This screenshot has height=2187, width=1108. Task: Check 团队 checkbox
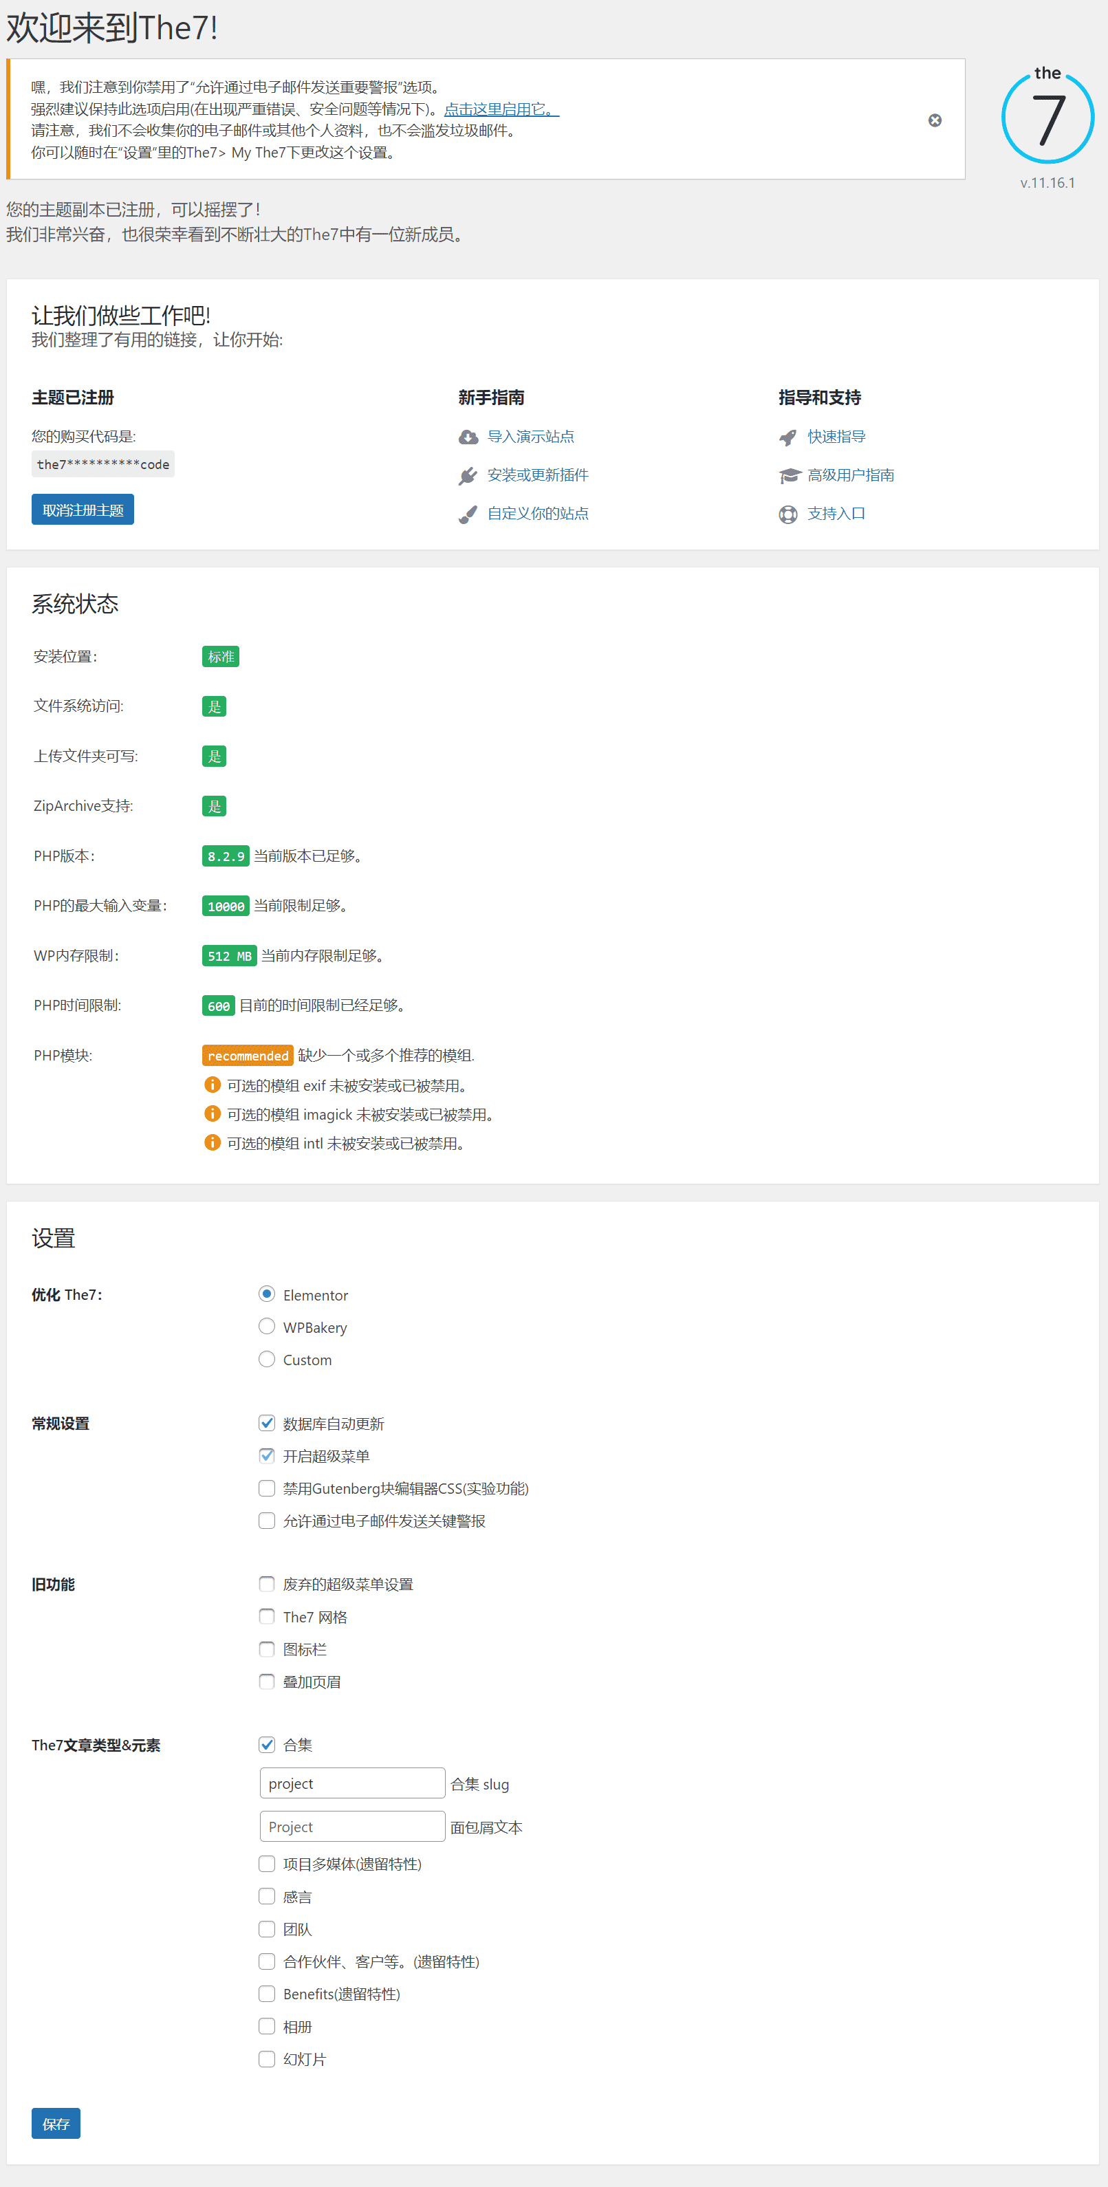[x=267, y=1929]
